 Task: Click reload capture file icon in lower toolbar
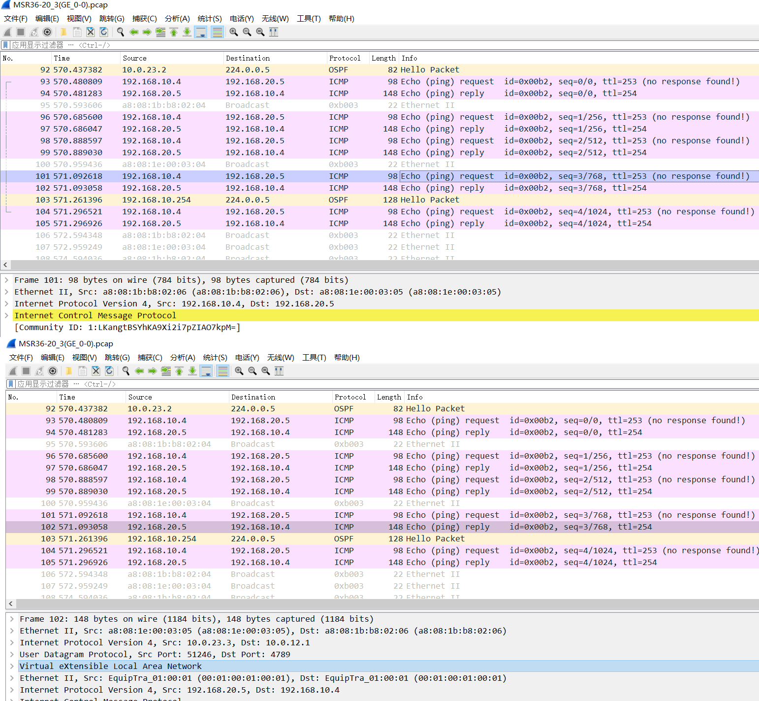coord(109,371)
